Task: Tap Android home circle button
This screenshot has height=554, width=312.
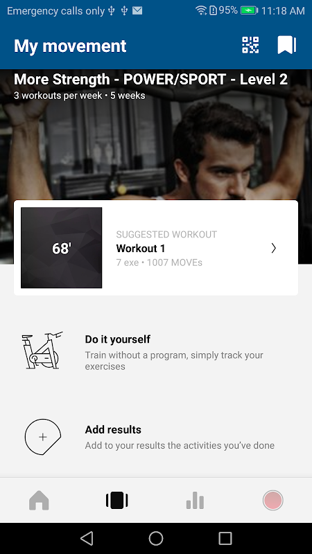Action: [156, 539]
